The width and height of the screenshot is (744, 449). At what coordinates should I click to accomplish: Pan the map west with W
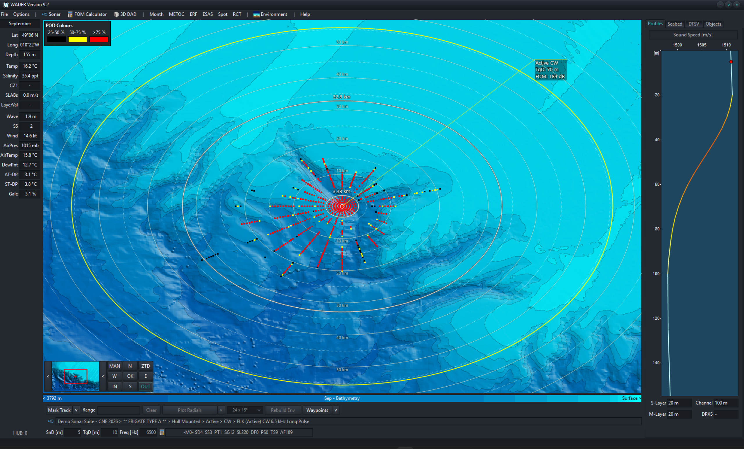(115, 376)
